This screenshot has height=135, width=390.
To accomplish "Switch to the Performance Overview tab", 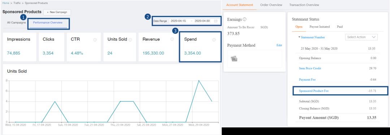I will pos(48,23).
